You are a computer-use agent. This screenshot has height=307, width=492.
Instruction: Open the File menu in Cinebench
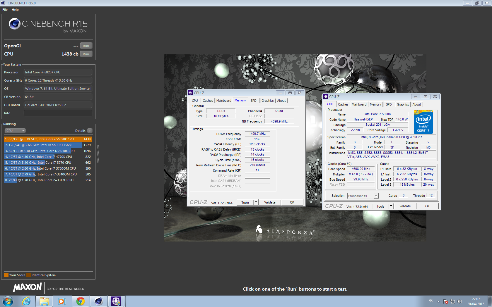pyautogui.click(x=5, y=10)
